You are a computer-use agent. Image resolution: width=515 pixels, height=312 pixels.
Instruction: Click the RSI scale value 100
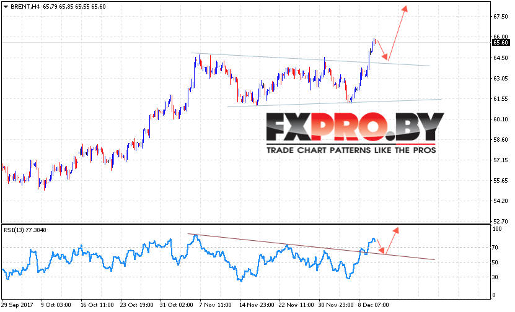click(497, 229)
